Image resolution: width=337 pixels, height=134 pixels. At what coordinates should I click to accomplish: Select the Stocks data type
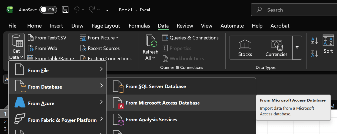tap(245, 48)
